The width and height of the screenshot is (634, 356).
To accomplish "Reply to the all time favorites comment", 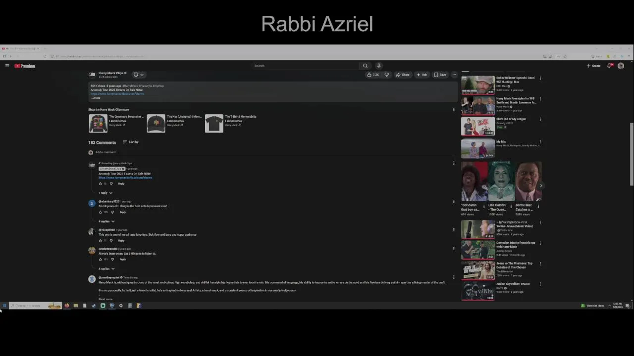I will click(x=121, y=240).
